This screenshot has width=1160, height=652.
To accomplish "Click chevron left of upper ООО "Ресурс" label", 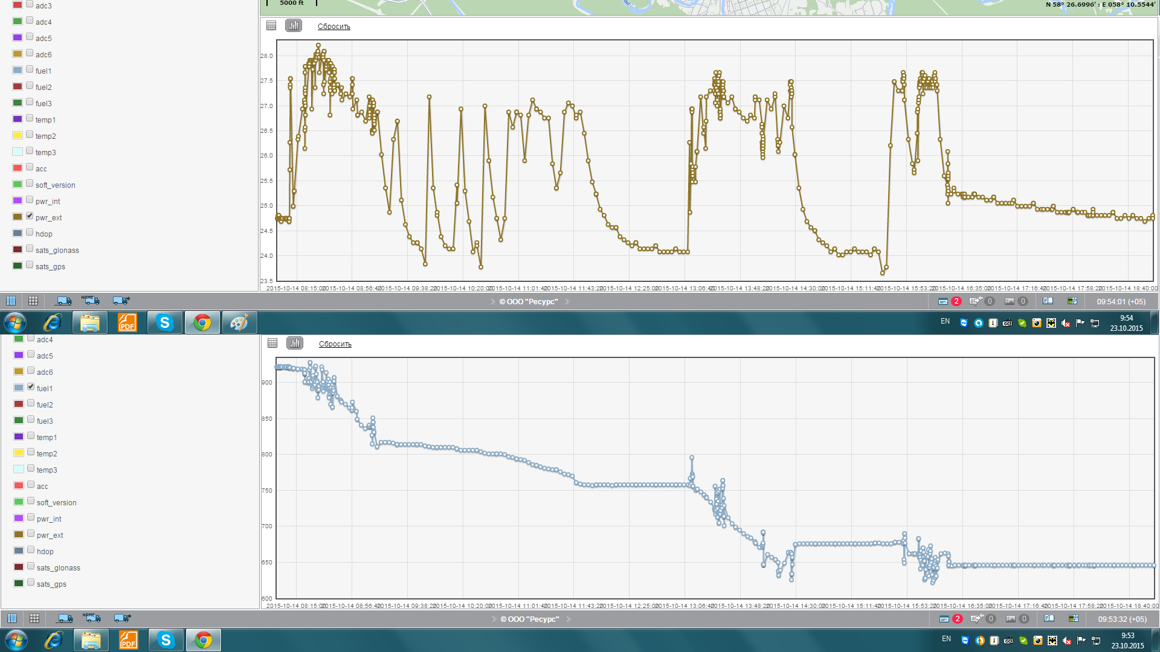I will [x=492, y=302].
